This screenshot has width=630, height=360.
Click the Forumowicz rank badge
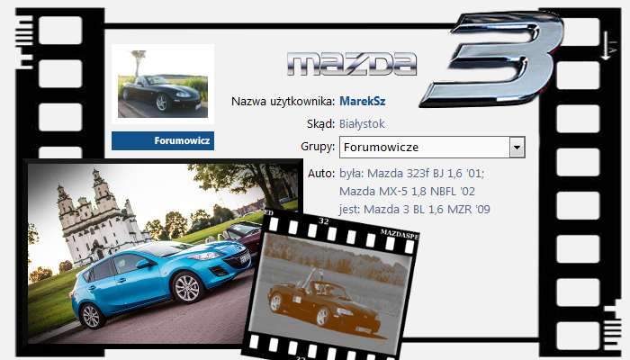pos(163,140)
